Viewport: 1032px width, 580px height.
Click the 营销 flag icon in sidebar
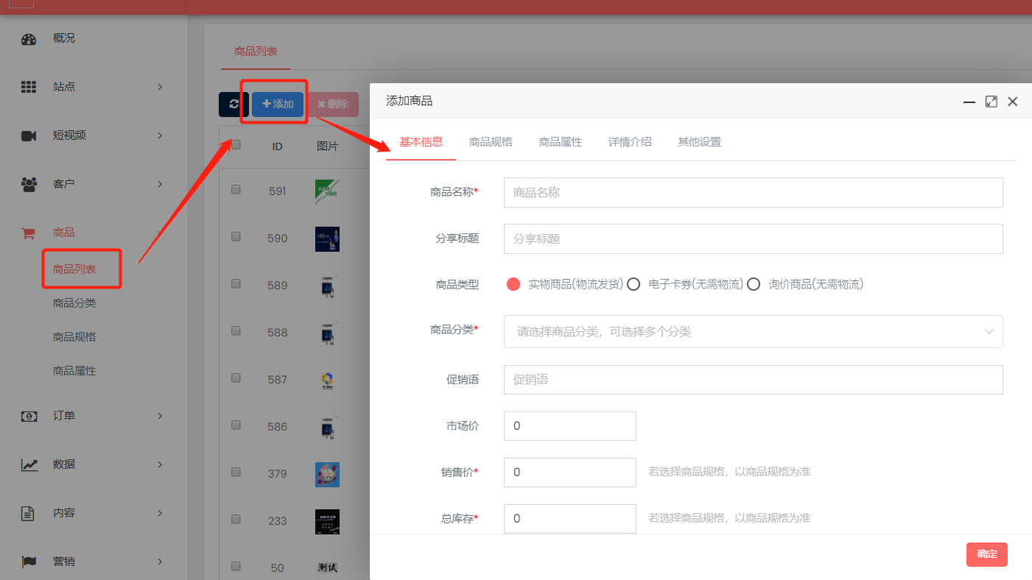click(29, 562)
